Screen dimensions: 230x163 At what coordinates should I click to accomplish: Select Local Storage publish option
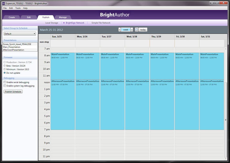[52, 23]
